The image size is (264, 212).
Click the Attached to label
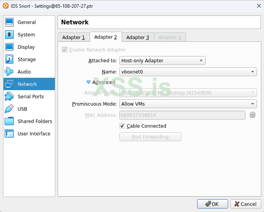(102, 61)
